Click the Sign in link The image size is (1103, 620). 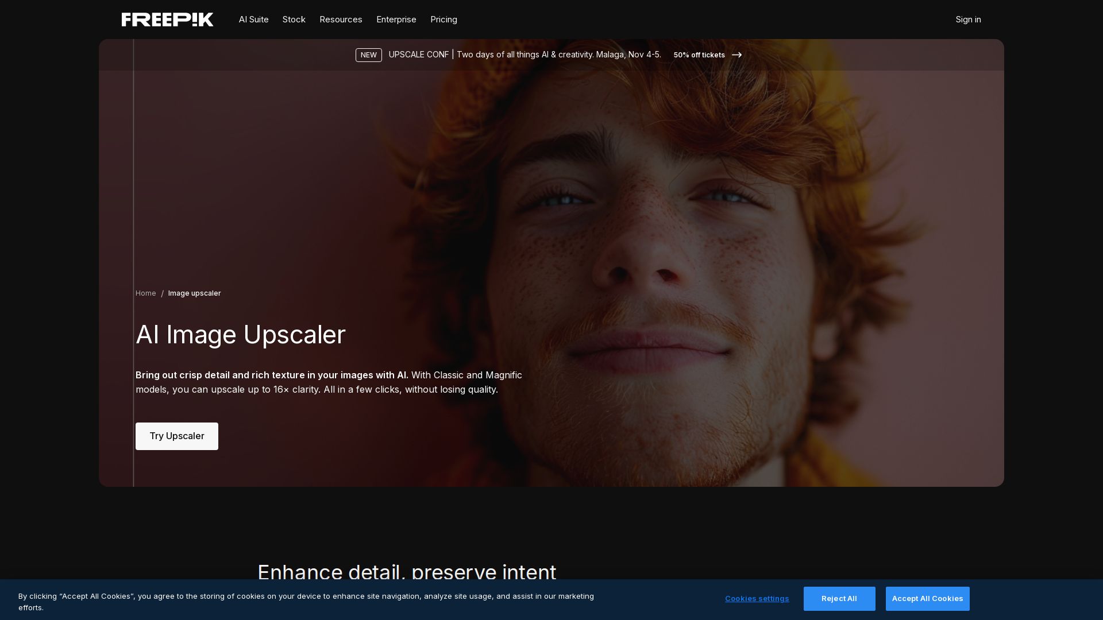click(968, 19)
